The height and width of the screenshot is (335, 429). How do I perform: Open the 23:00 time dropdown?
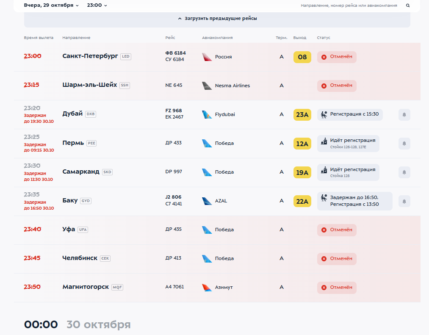97,5
